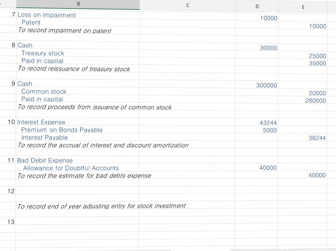This screenshot has width=336, height=251.
Task: Click the Interest Expense cell
Action: [x=41, y=122]
